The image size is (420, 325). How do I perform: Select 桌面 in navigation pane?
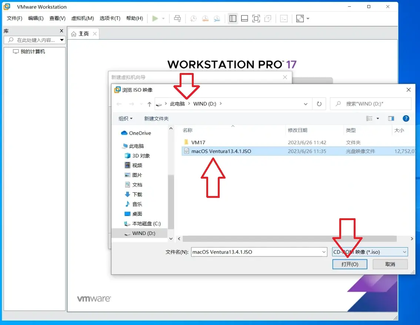tap(133, 214)
